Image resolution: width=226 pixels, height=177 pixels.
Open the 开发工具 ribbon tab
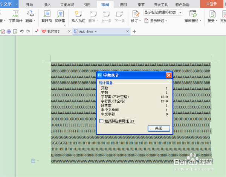[161, 5]
